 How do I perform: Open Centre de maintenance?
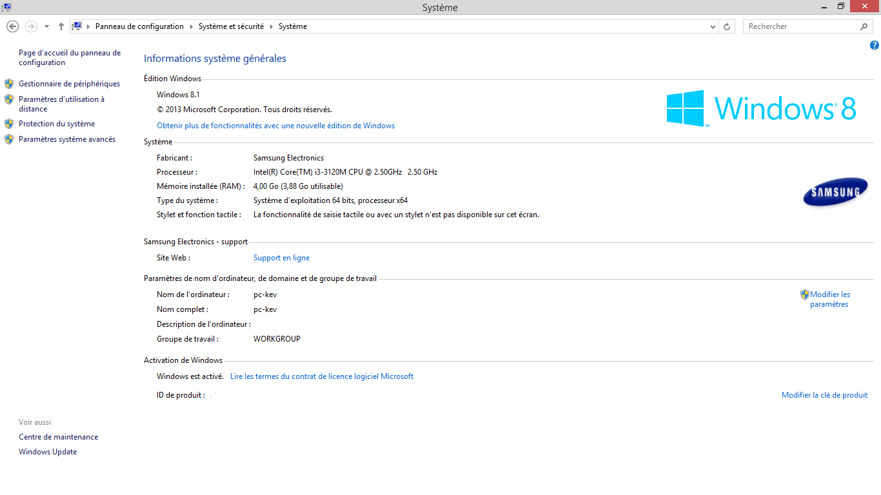pos(59,437)
